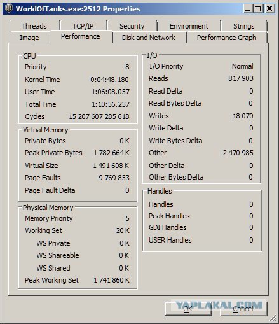This screenshot has height=324, width=279.
Task: Click the Page Faults value 9 769 853
Action: coord(114,178)
